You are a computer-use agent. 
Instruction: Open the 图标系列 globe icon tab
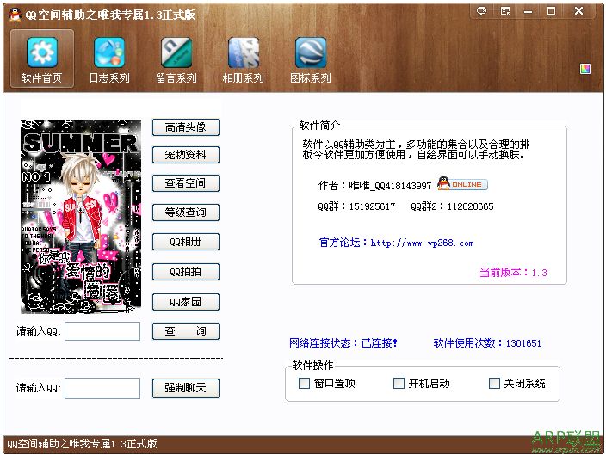point(311,59)
